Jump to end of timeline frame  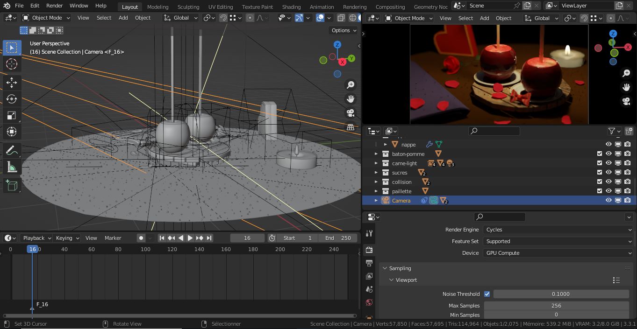pos(209,238)
